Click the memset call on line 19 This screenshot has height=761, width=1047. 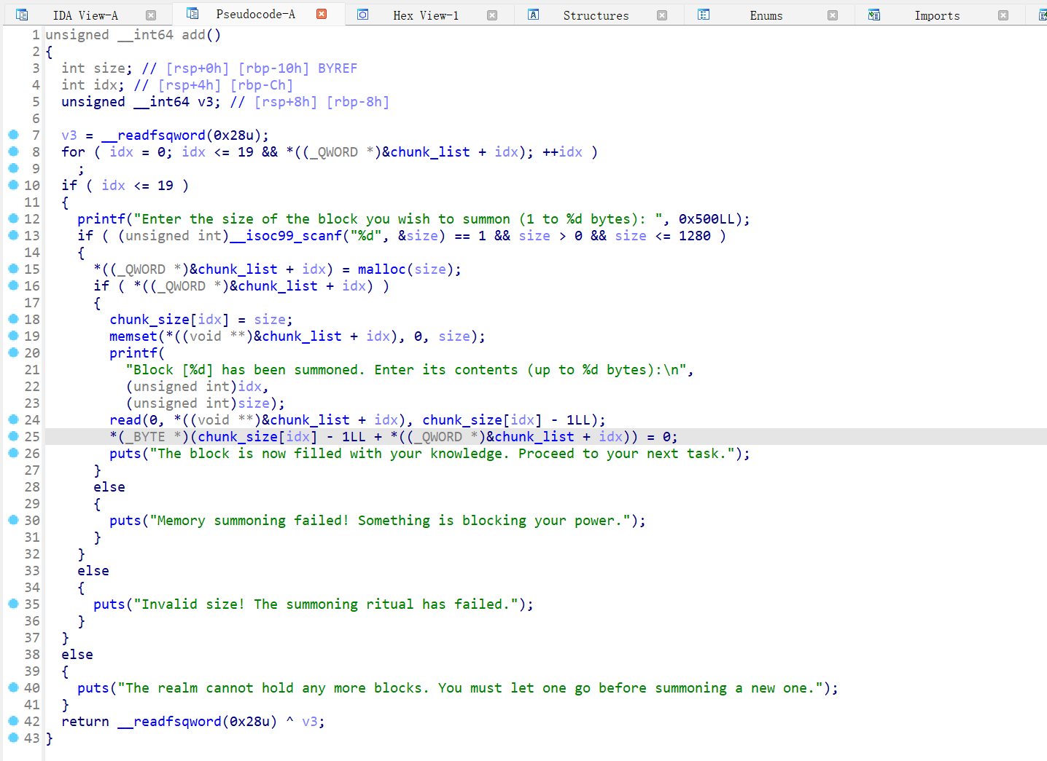pyautogui.click(x=133, y=336)
